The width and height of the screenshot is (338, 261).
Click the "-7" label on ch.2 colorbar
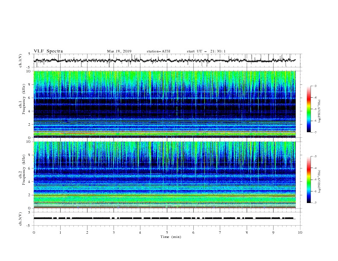click(x=315, y=203)
